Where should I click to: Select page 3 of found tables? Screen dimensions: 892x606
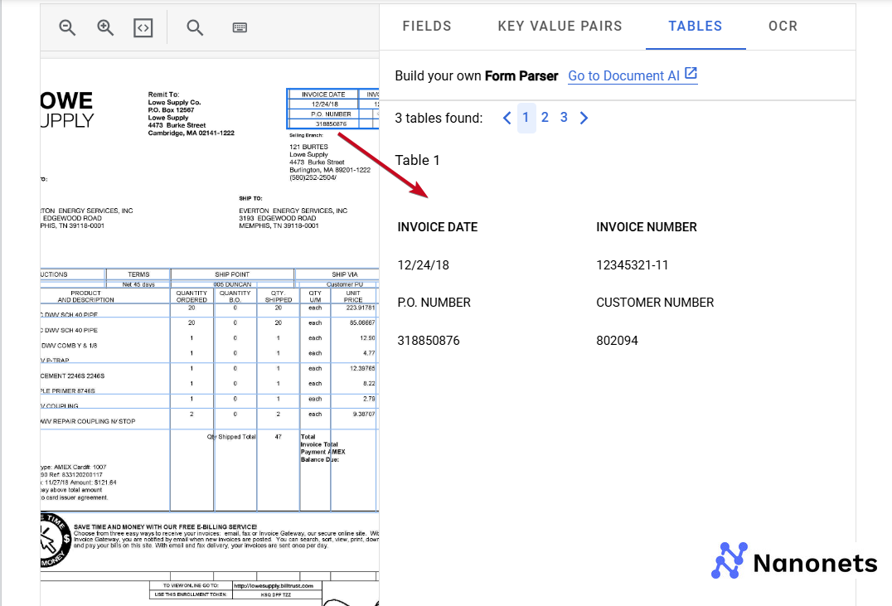[x=564, y=118]
